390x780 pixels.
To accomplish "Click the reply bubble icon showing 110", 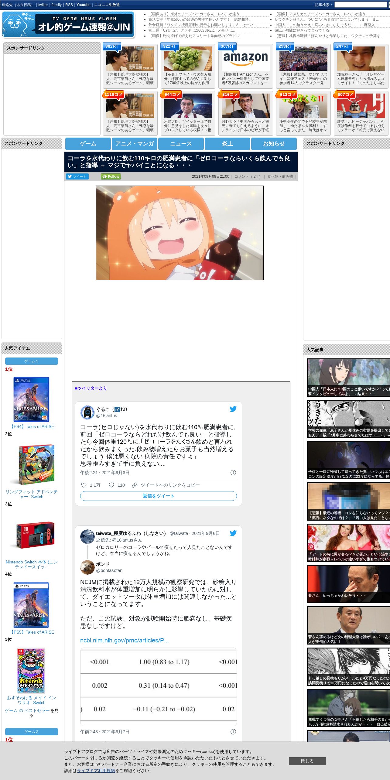I will tap(111, 485).
